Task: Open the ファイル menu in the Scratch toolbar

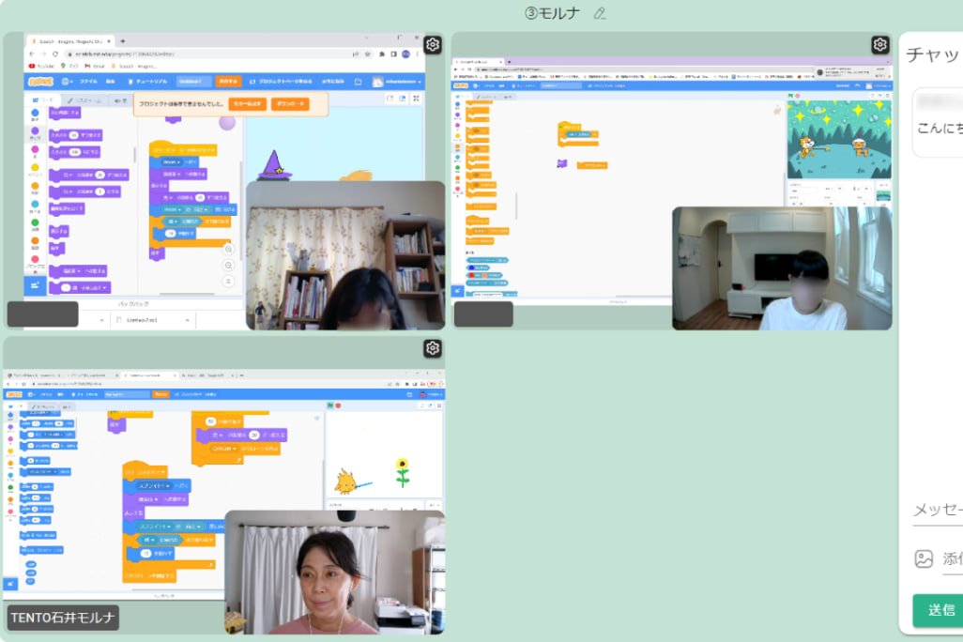Action: (x=89, y=81)
